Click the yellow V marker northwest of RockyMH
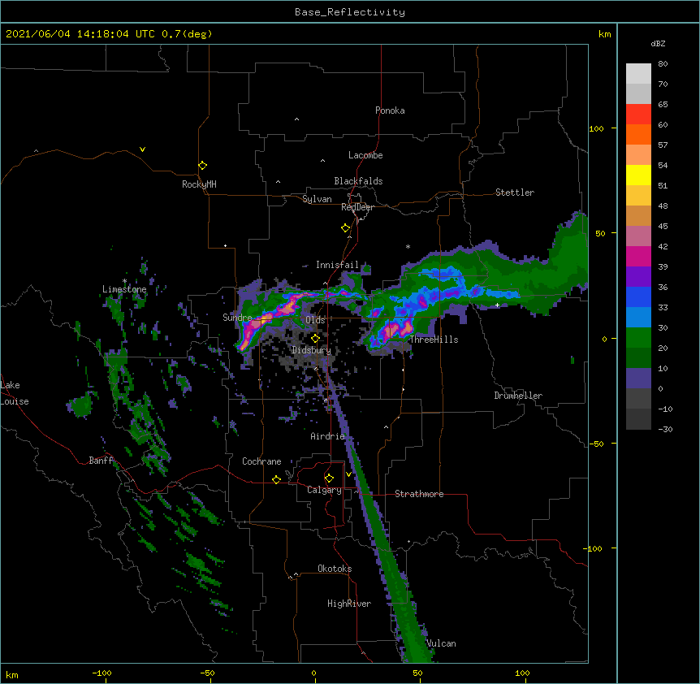 pos(142,149)
